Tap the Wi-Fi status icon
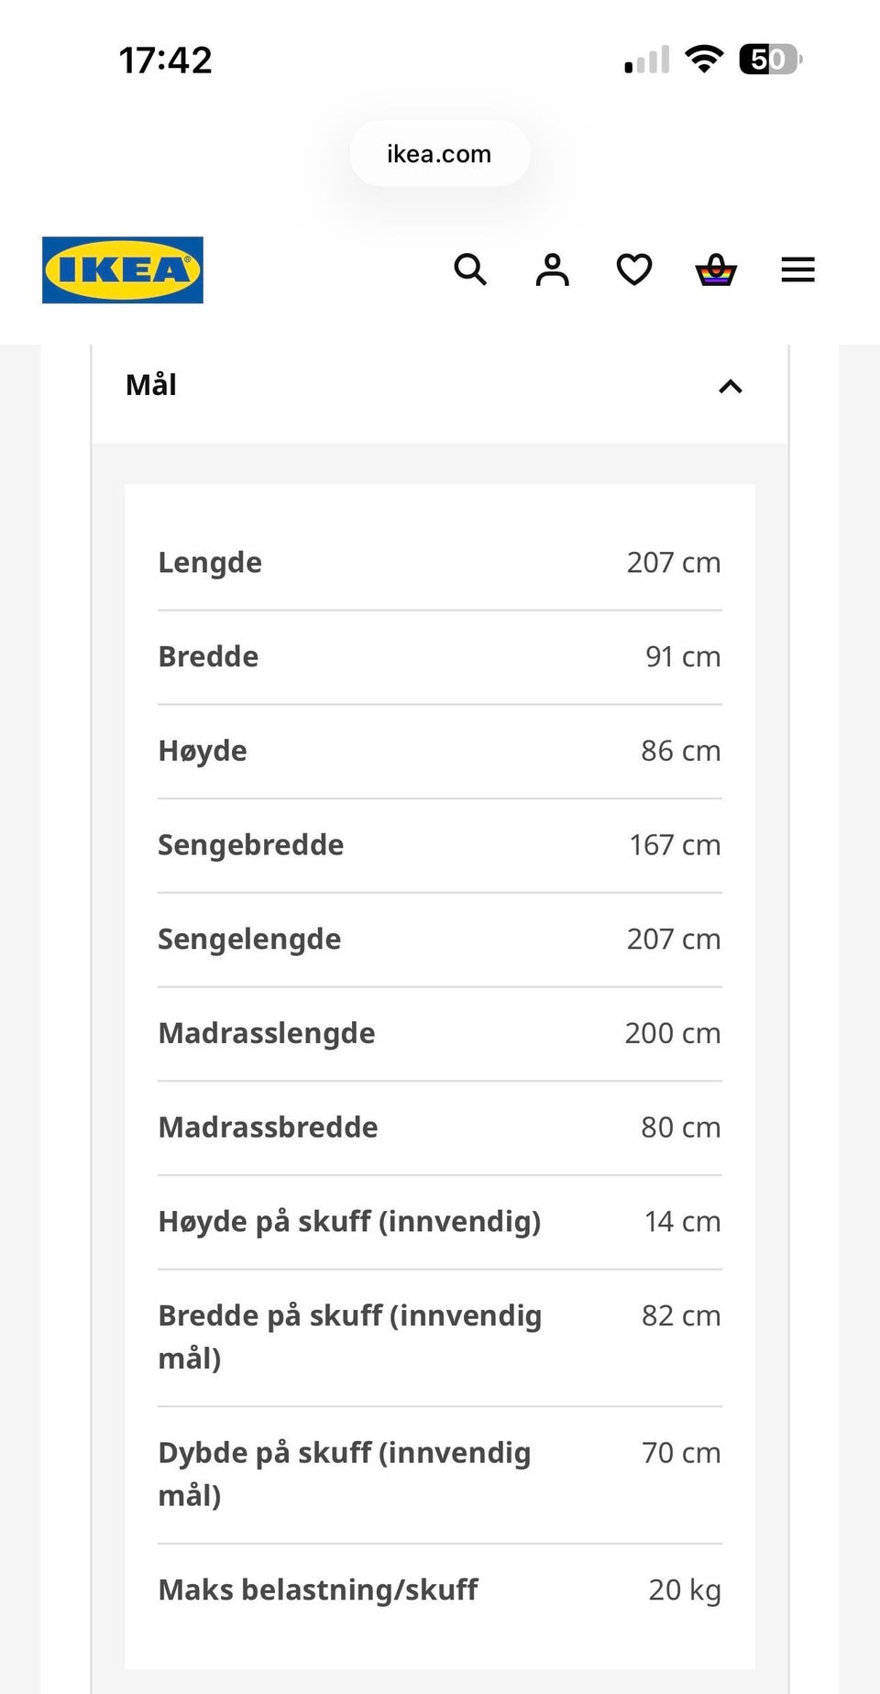The height and width of the screenshot is (1694, 880). [704, 60]
